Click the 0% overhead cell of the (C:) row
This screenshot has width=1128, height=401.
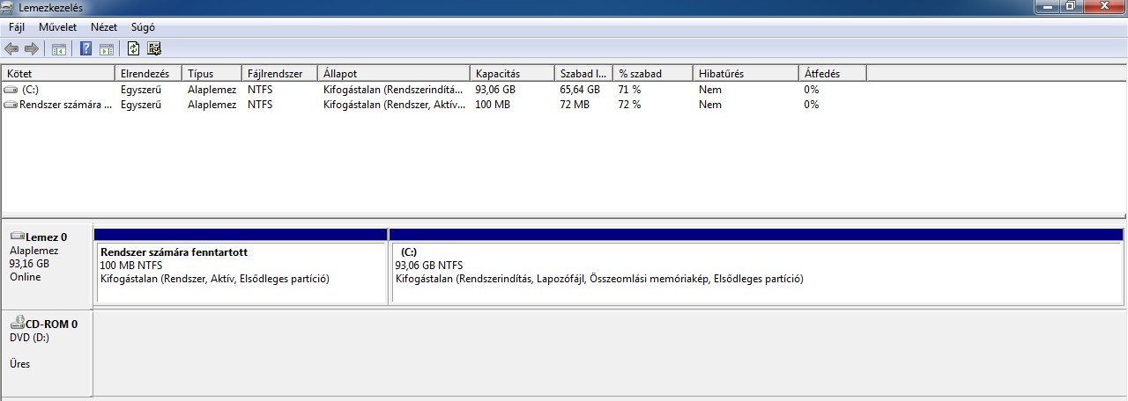[x=811, y=90]
